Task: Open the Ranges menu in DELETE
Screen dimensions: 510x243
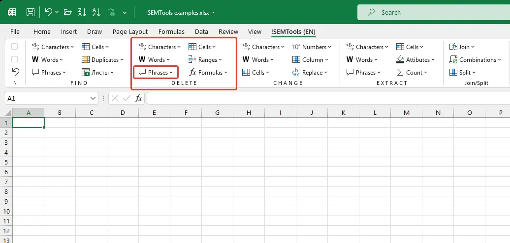Action: [205, 60]
